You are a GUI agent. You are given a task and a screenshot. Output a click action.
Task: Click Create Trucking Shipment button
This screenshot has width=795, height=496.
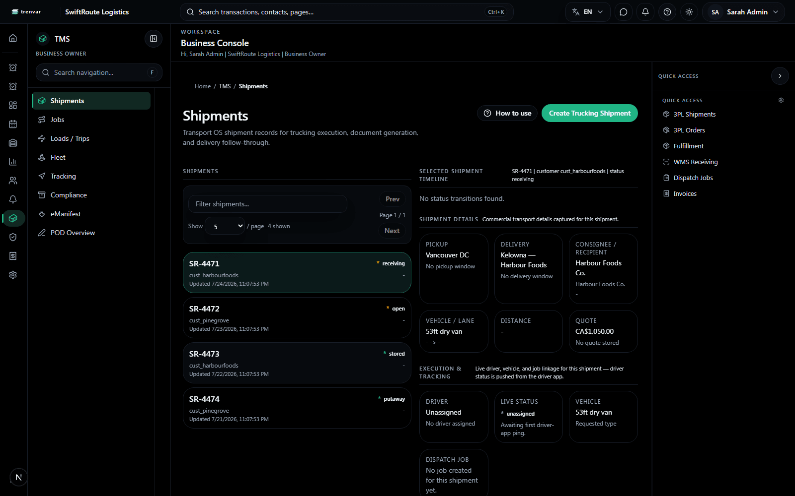[x=590, y=113]
